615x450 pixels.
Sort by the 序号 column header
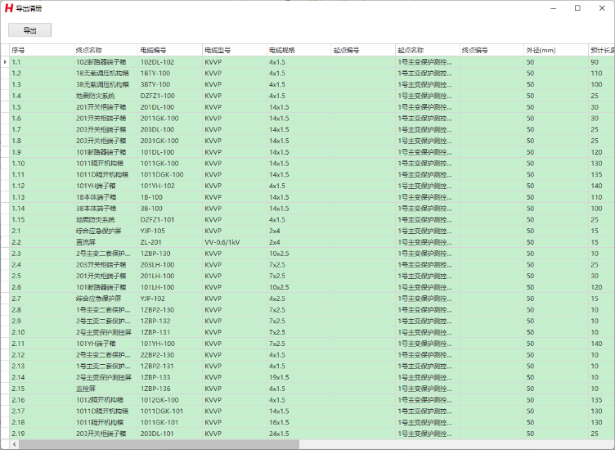41,50
